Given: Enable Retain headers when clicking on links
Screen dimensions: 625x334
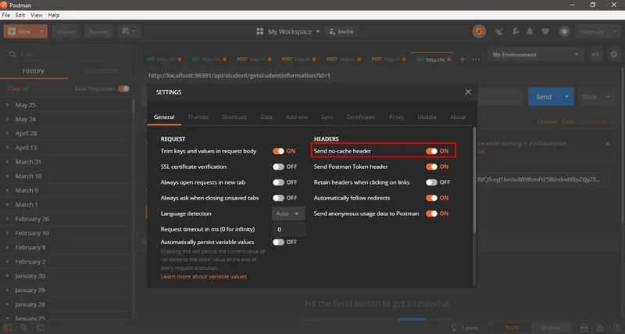Looking at the screenshot, I should [431, 182].
